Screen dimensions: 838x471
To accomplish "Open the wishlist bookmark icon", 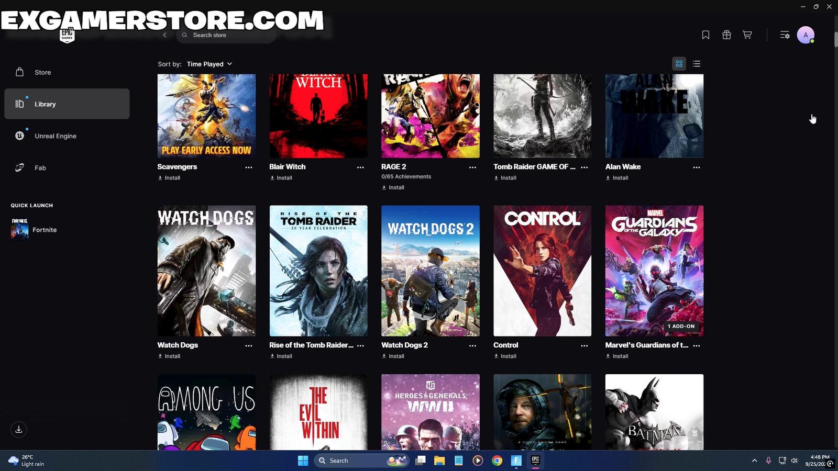I will click(x=705, y=35).
